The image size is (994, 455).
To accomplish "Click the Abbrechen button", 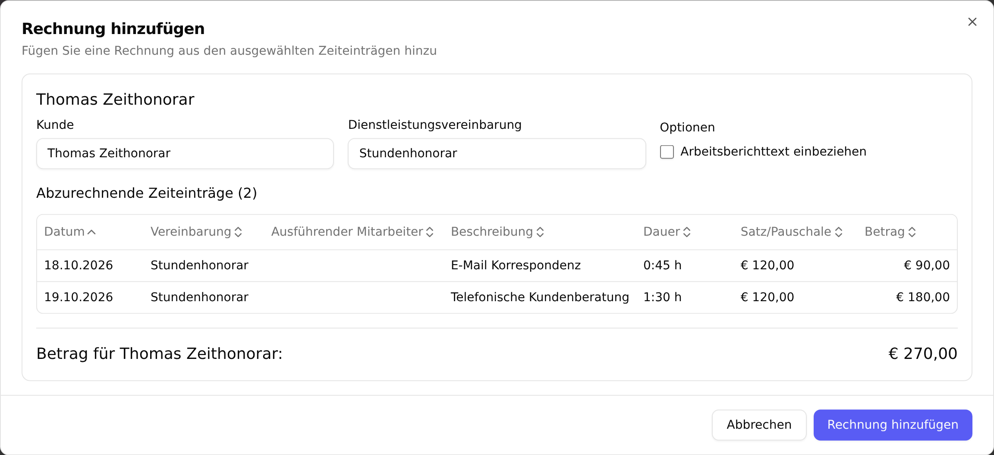I will tap(759, 425).
